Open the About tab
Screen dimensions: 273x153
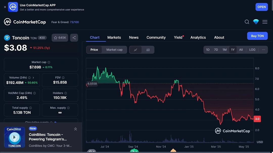pos(219,37)
